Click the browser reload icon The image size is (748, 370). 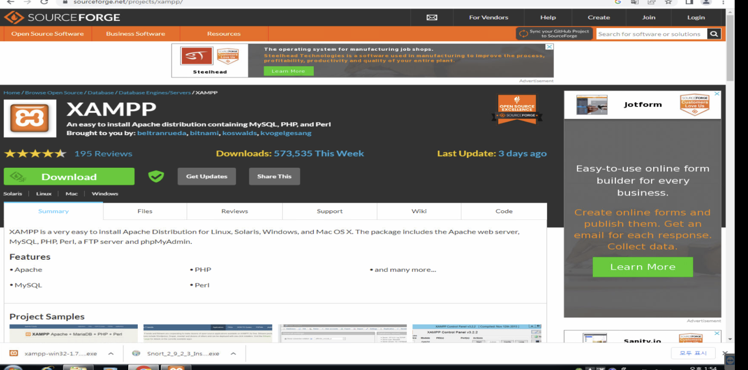coord(44,2)
